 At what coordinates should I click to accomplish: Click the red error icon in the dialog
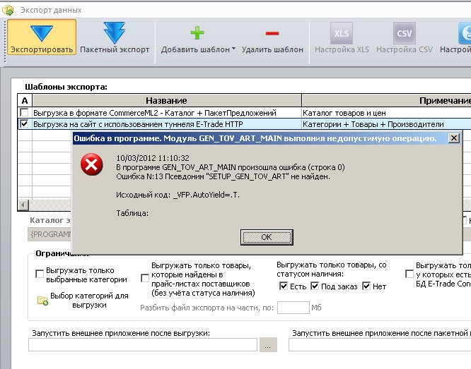click(92, 164)
